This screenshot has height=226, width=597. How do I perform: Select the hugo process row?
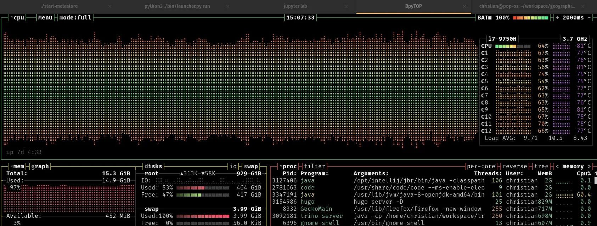tap(432, 202)
